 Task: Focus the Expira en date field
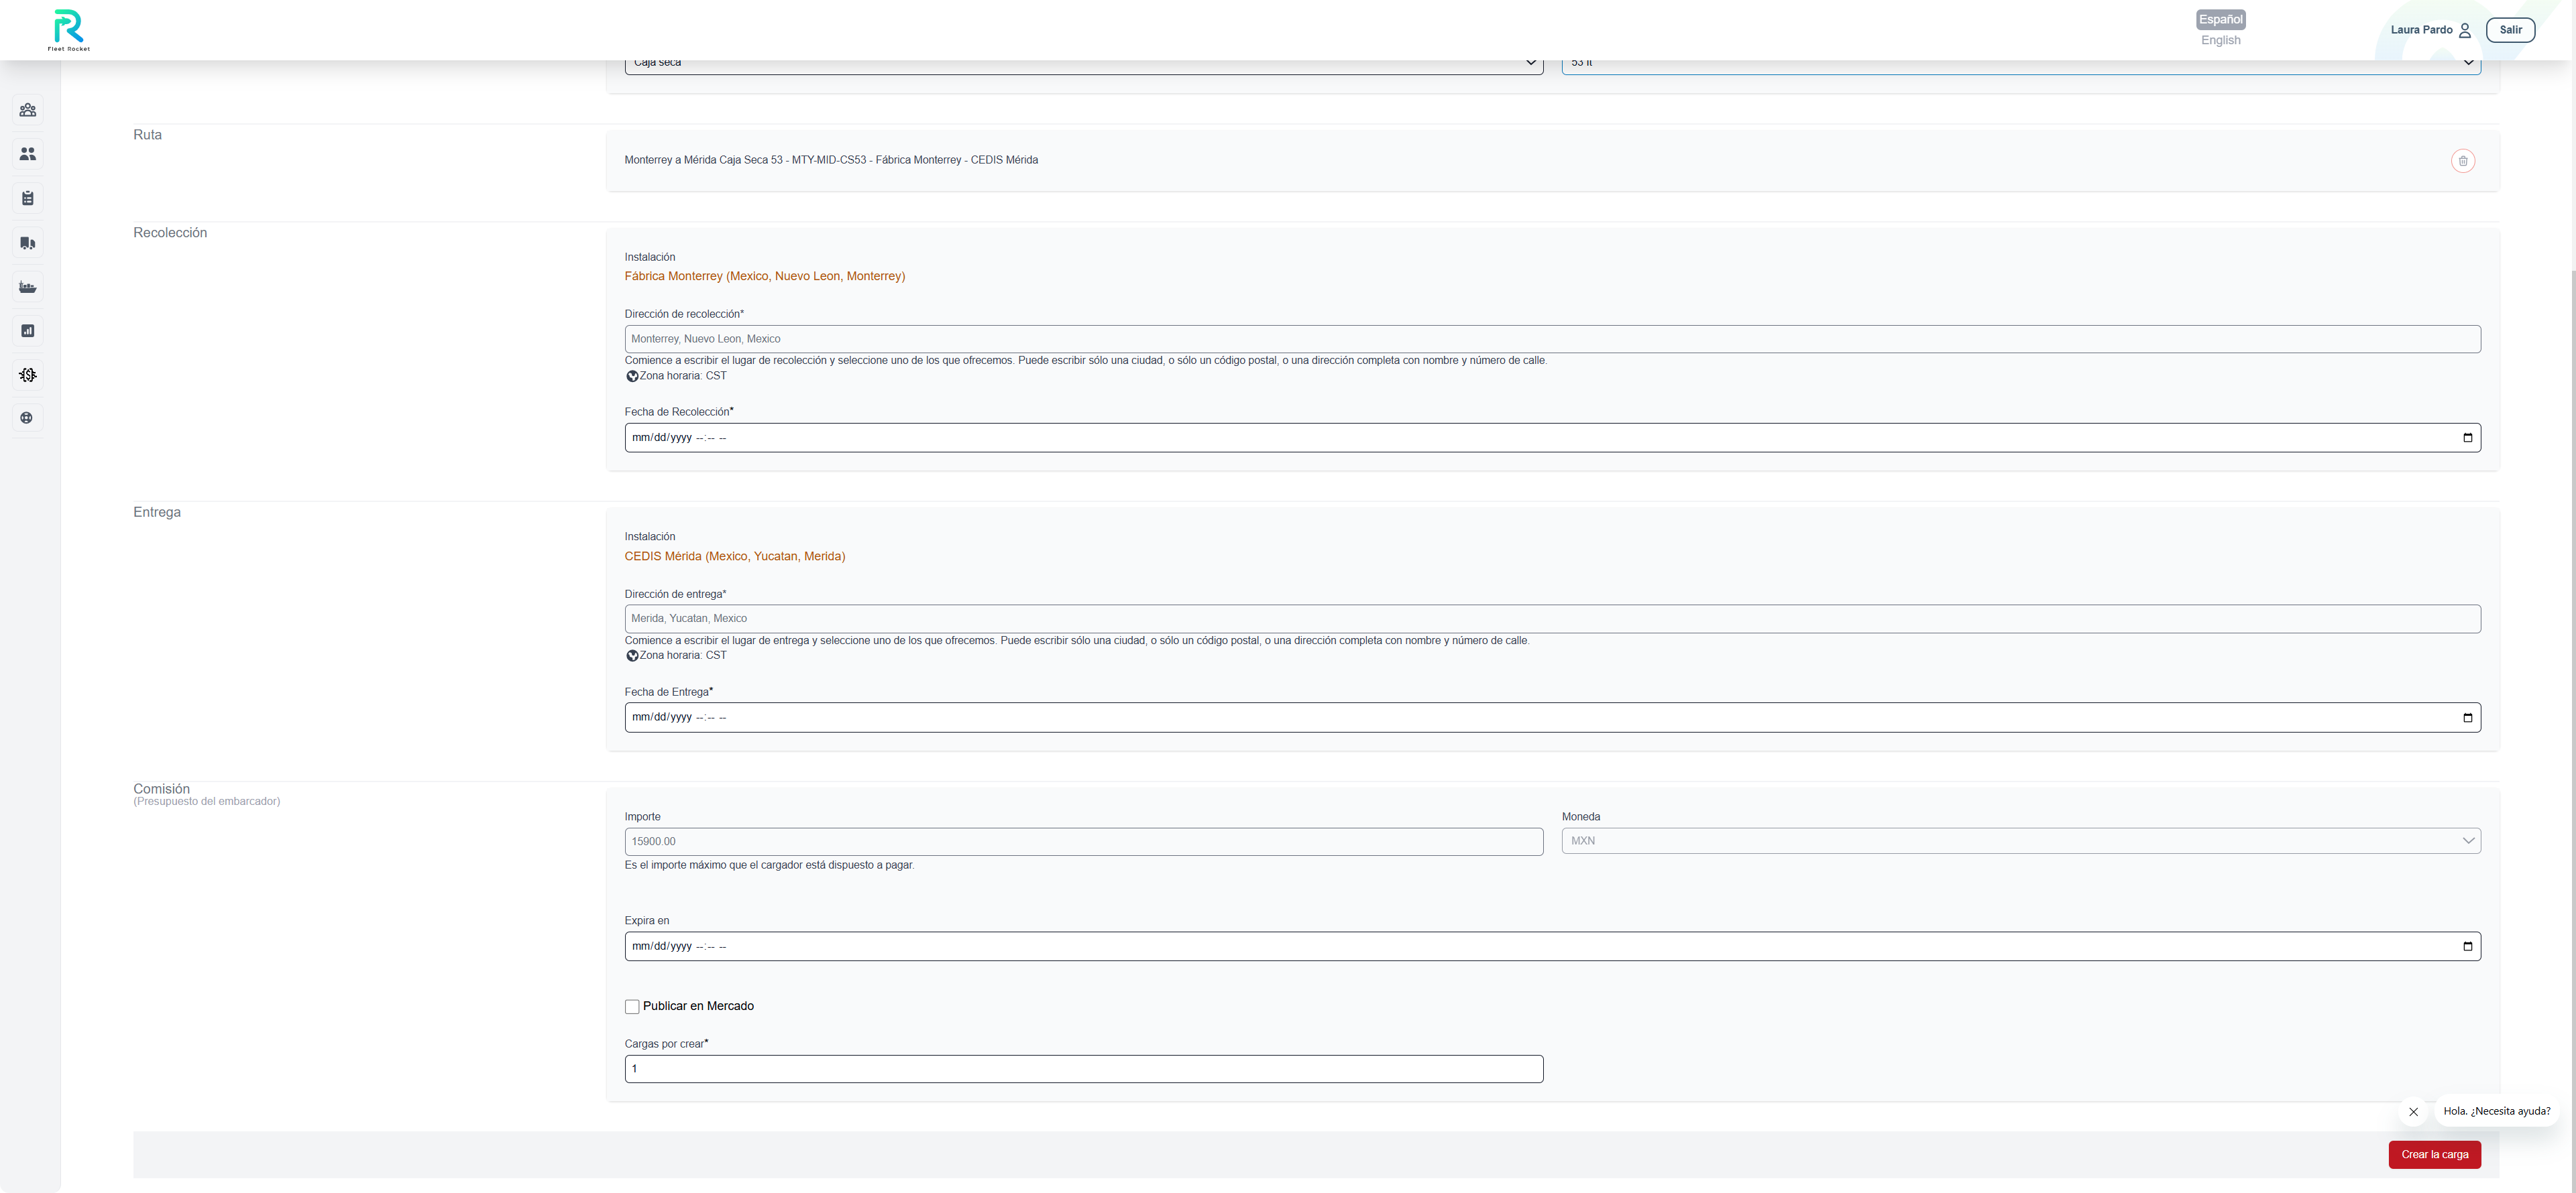tap(1552, 946)
